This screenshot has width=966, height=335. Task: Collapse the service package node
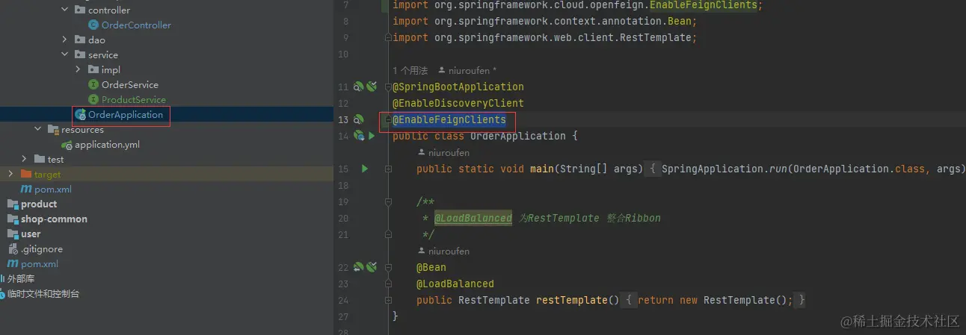coord(65,54)
